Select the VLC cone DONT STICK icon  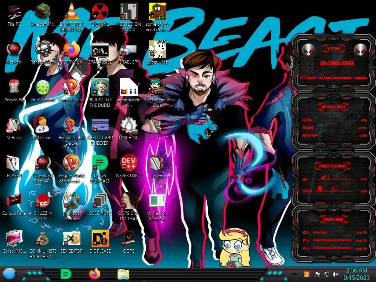coord(72,11)
